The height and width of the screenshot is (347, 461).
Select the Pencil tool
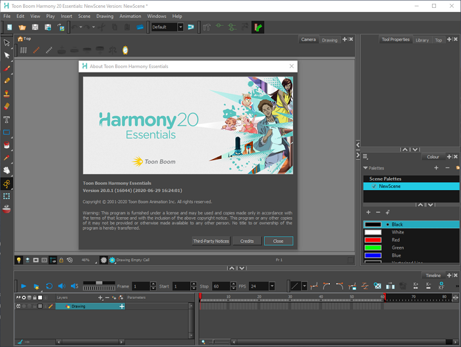tap(7, 80)
